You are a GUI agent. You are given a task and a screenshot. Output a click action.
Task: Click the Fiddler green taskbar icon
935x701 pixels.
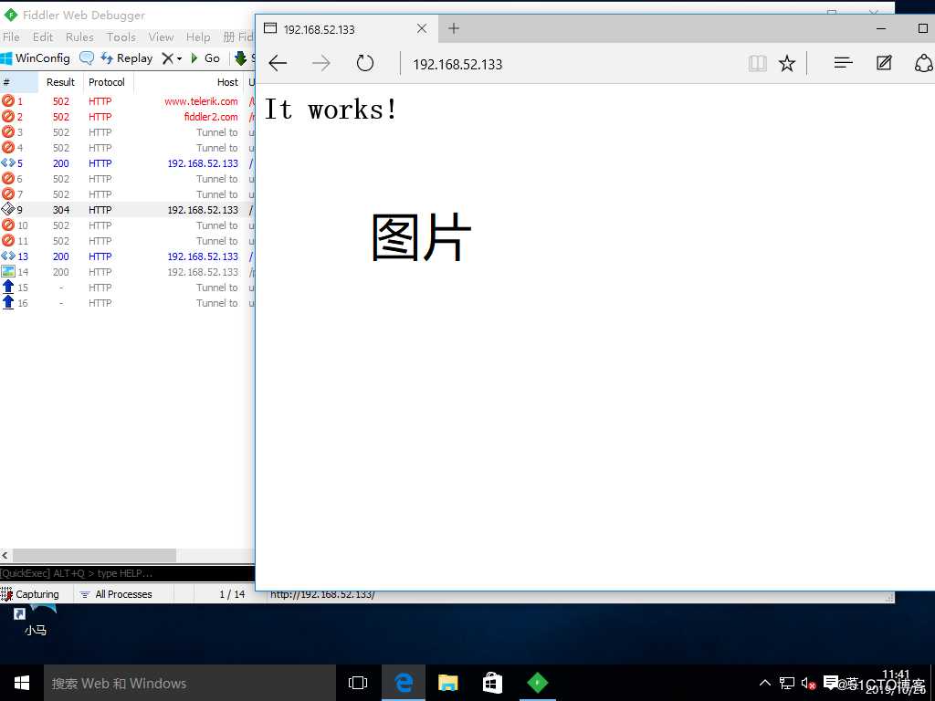(537, 683)
